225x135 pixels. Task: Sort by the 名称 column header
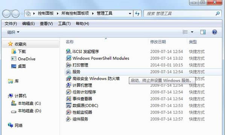pyautogui.click(x=70, y=42)
